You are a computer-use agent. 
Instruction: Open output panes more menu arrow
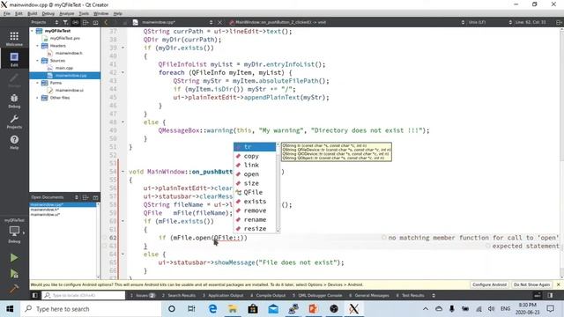[x=434, y=296]
